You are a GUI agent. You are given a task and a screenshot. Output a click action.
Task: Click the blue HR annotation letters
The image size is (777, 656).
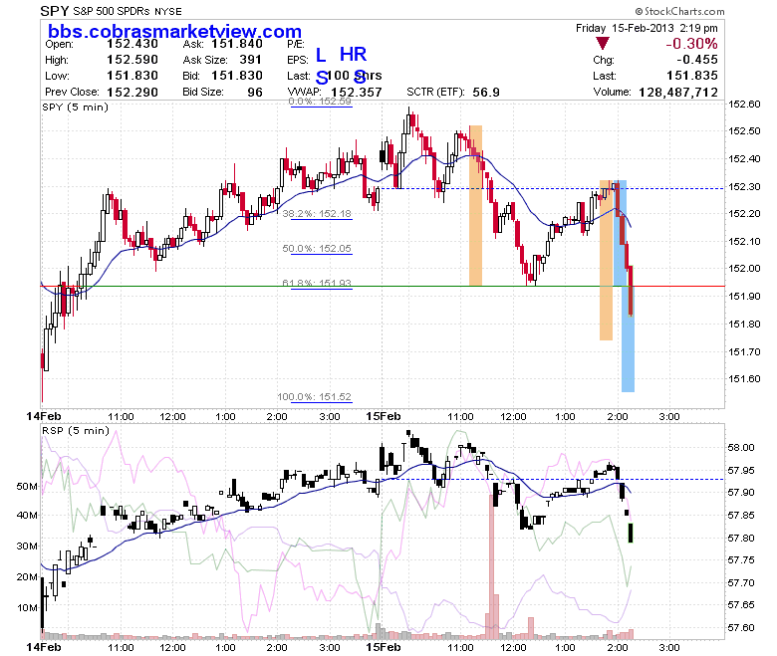353,54
